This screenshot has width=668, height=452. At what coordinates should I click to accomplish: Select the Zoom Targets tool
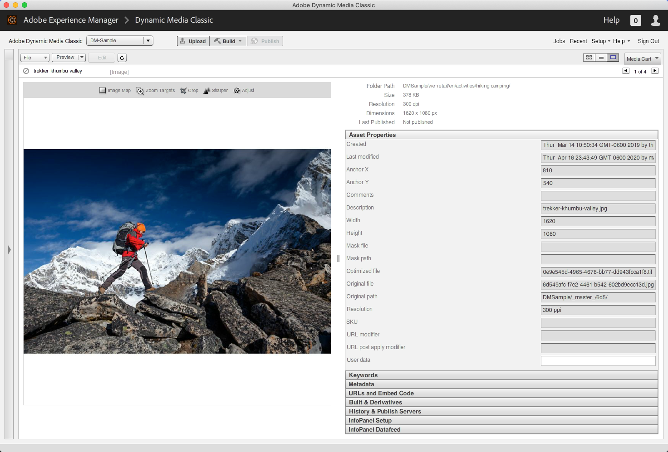(x=155, y=91)
